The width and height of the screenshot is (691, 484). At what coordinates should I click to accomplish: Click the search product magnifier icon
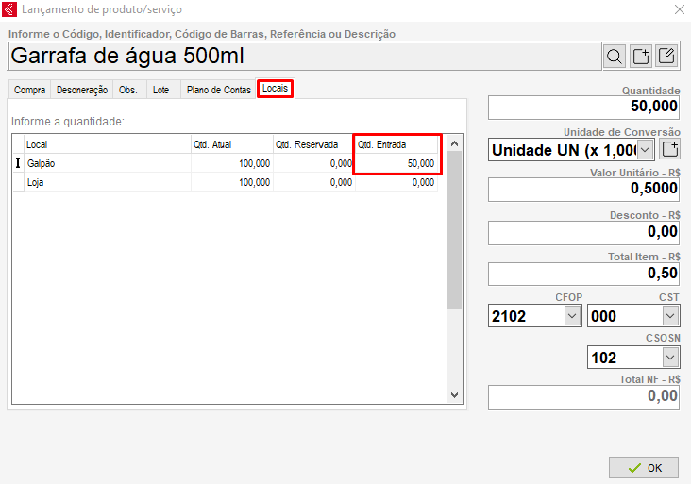(615, 57)
